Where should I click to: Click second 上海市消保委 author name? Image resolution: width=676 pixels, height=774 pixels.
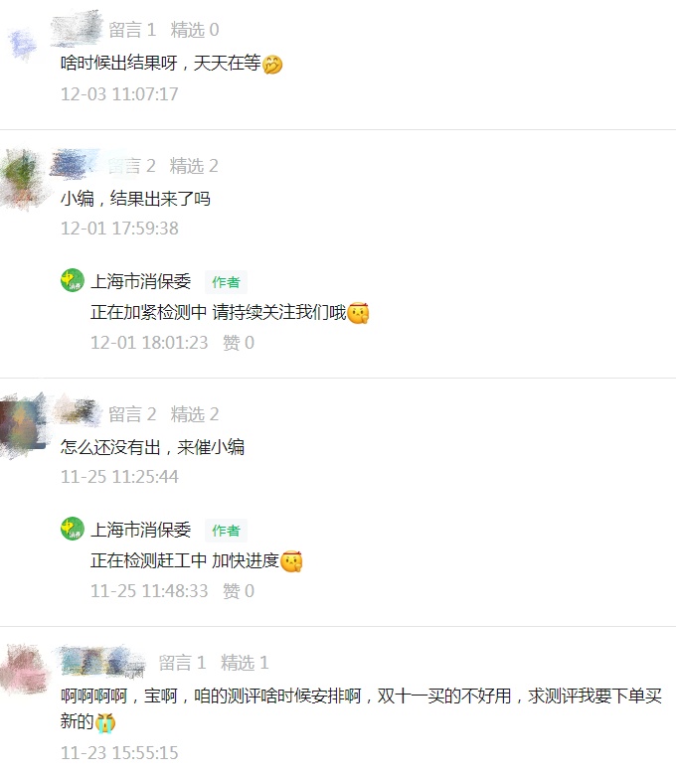141,530
